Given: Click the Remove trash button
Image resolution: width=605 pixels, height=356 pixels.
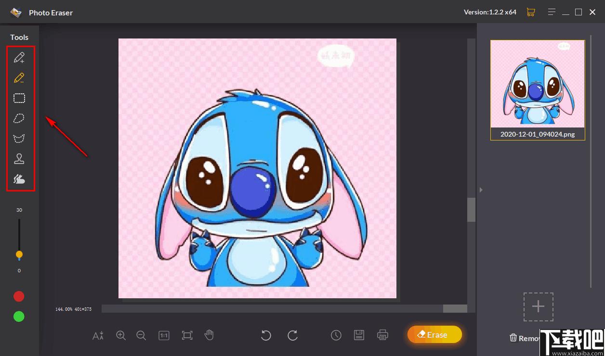Looking at the screenshot, I should 525,338.
